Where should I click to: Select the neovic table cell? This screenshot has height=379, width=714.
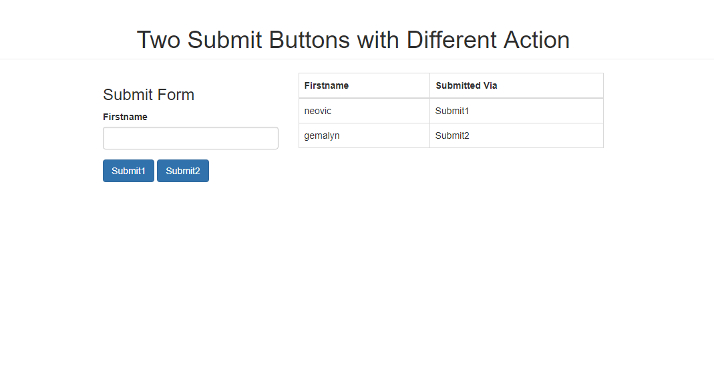click(364, 111)
